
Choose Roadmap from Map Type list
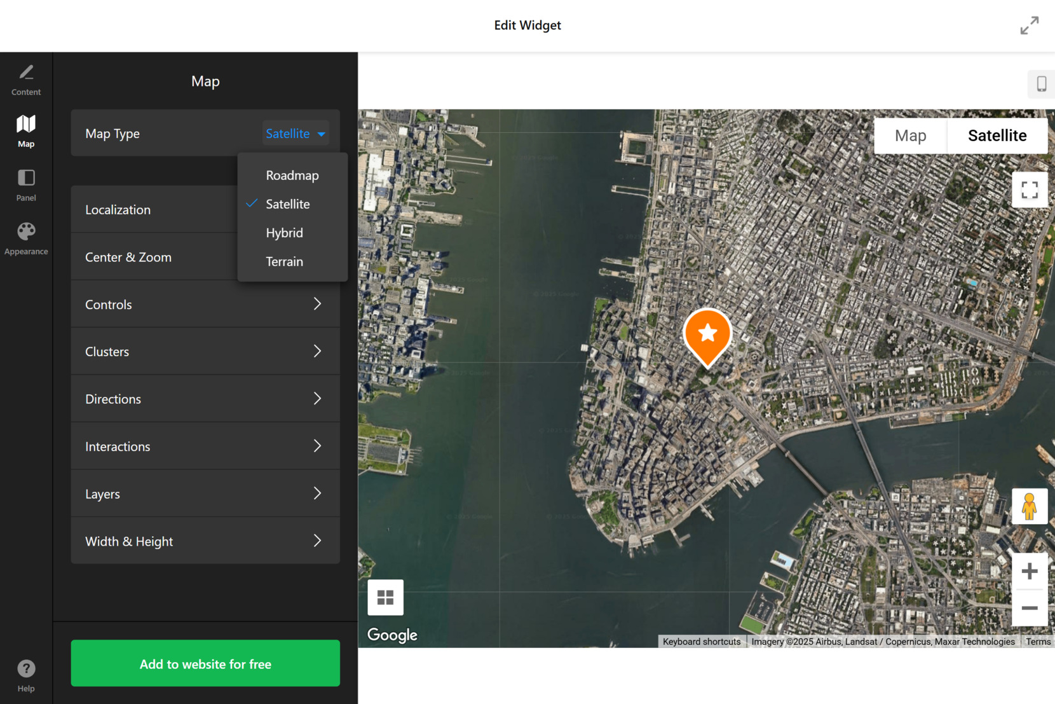tap(292, 176)
